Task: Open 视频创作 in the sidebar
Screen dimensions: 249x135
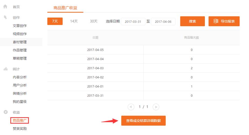Action: [x=20, y=34]
